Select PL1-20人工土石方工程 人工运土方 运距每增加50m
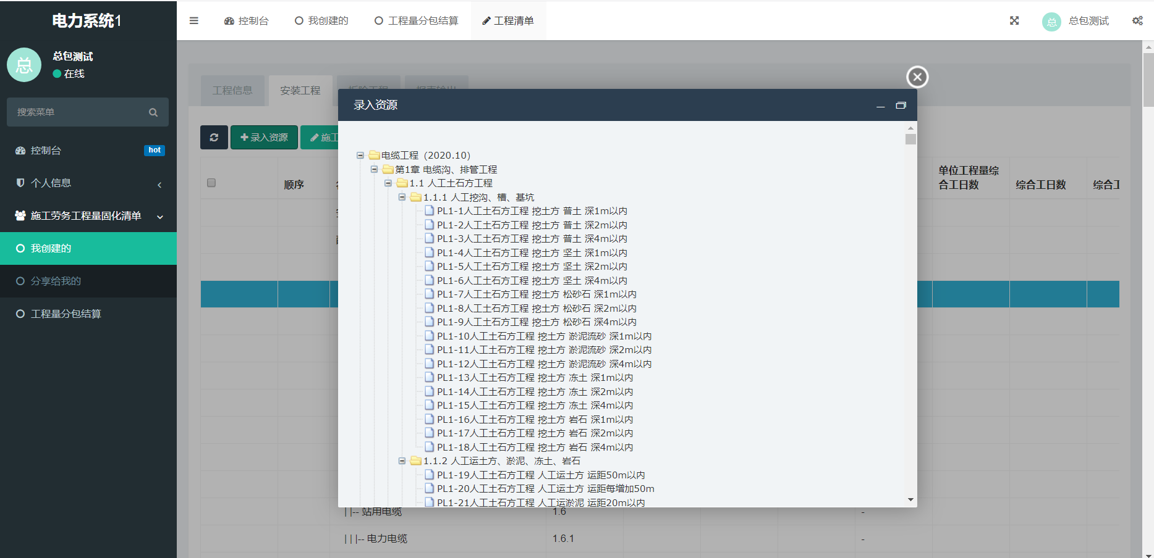 point(546,488)
